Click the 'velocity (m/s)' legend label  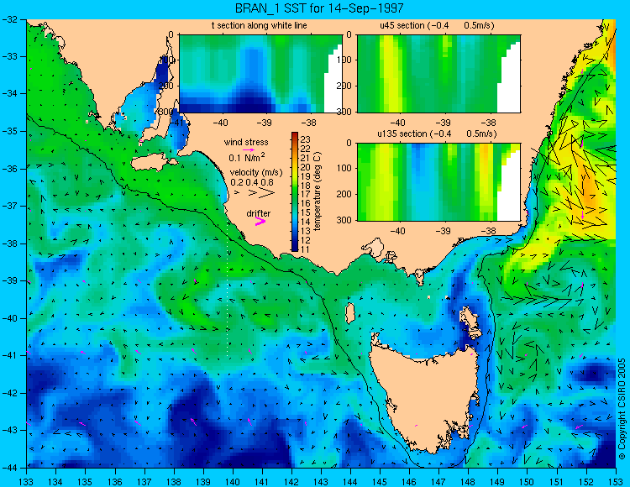coord(256,172)
